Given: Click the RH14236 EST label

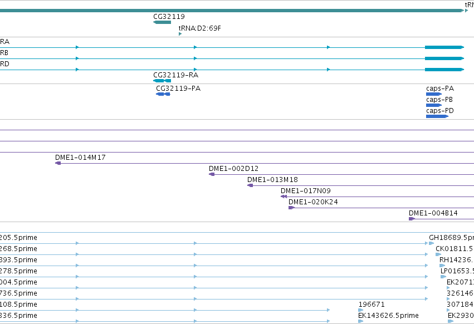Looking at the screenshot, I should coord(457,260).
